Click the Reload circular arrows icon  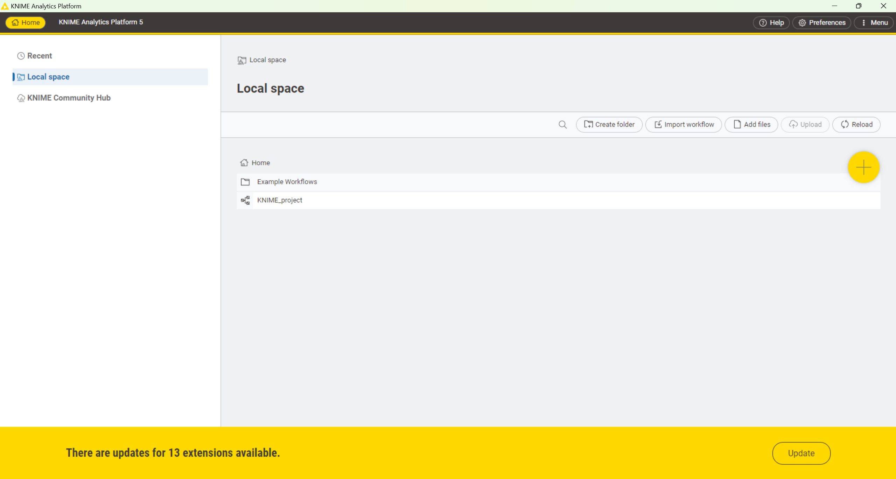[x=845, y=125]
